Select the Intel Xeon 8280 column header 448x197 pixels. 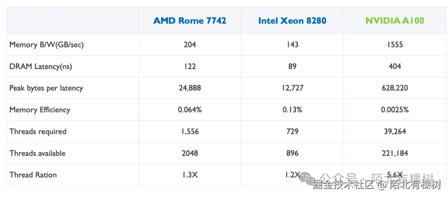point(292,21)
